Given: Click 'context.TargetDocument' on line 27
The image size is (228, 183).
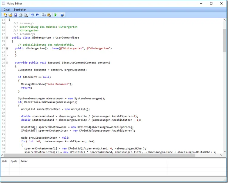Looking at the screenshot, I should (x=68, y=70).
